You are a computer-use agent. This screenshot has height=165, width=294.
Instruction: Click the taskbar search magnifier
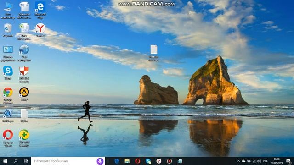coord(16,161)
